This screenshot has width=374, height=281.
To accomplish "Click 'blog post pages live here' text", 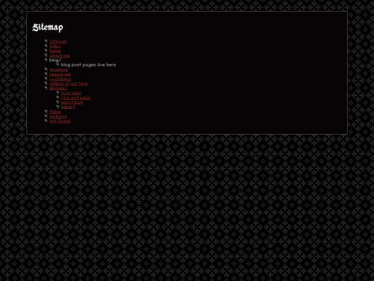I will [88, 65].
